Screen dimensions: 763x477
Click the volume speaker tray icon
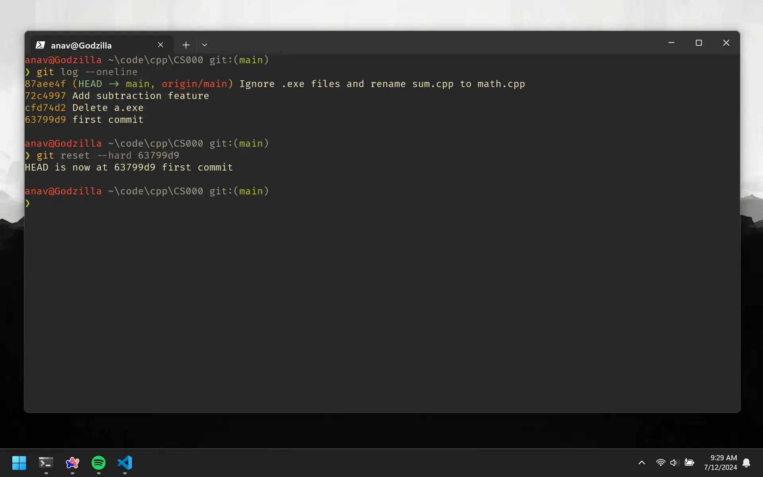tap(674, 463)
